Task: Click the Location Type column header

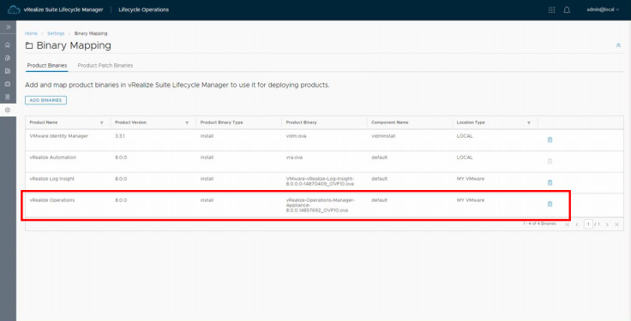Action: click(471, 122)
